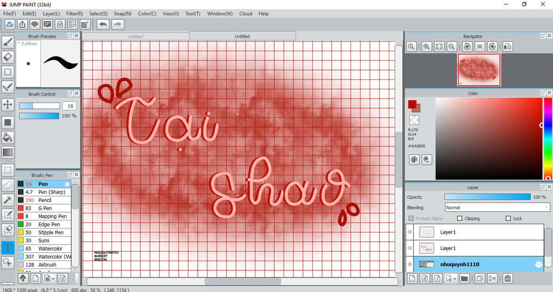Viewport: 553px width, 292px height.
Task: Rotate canvas left in Navigator
Action: (x=467, y=46)
